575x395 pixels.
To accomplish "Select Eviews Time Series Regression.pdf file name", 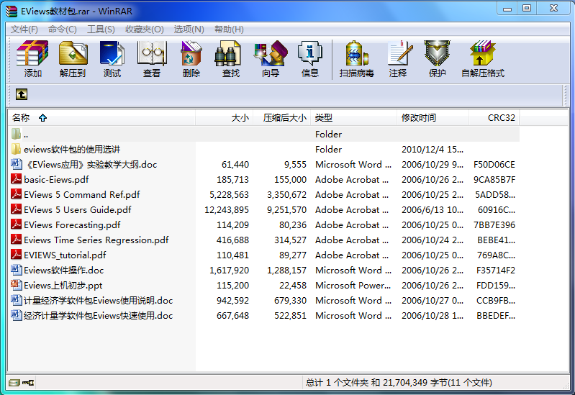I will (x=96, y=240).
